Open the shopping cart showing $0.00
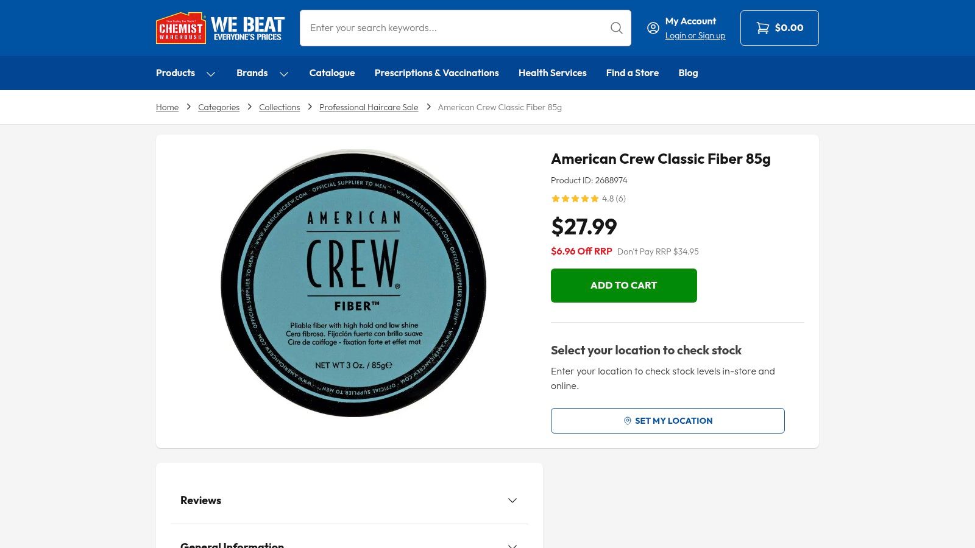The height and width of the screenshot is (548, 975). pos(779,27)
